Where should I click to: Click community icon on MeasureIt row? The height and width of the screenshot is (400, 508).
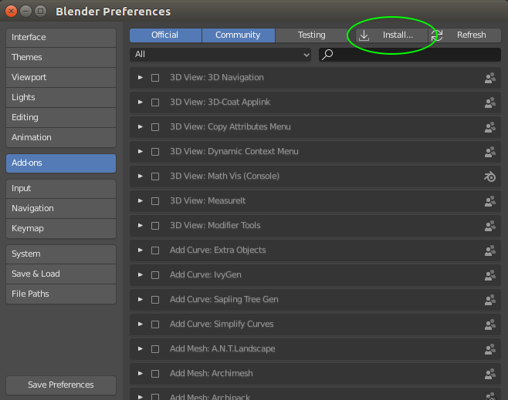(489, 201)
